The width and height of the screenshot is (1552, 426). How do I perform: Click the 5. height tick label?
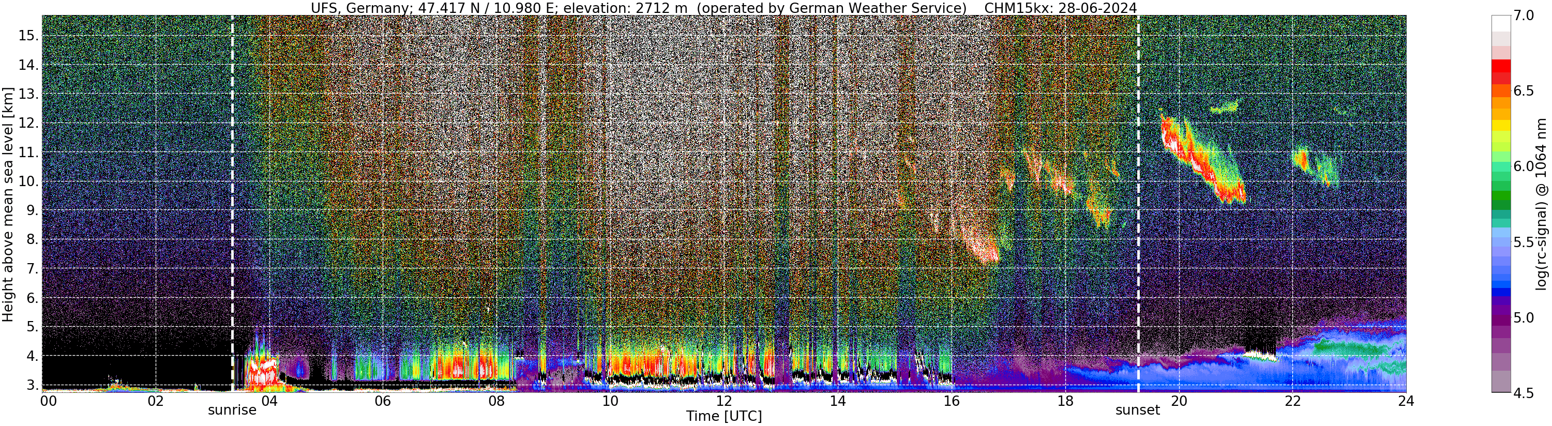coord(32,327)
